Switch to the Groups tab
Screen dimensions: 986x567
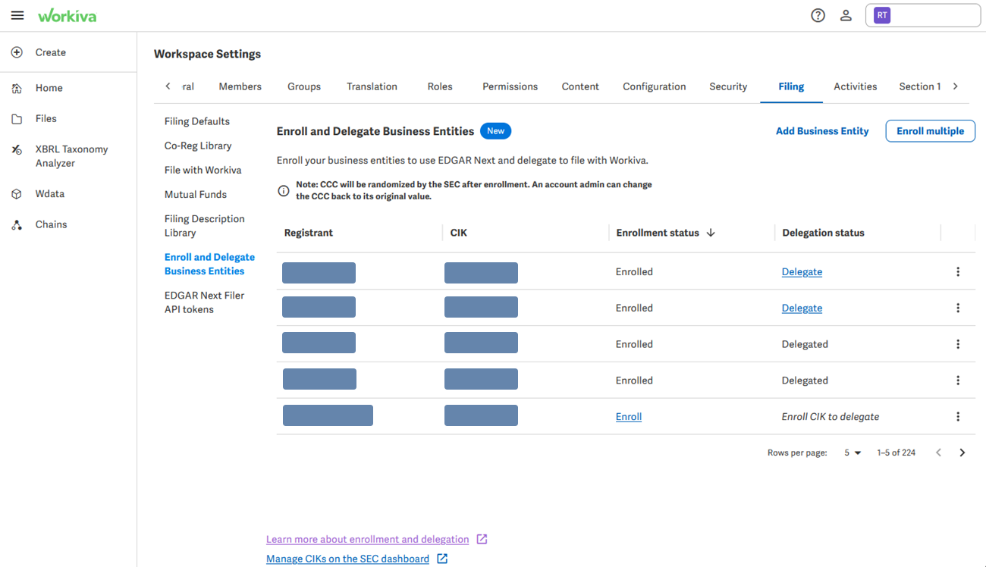[304, 86]
